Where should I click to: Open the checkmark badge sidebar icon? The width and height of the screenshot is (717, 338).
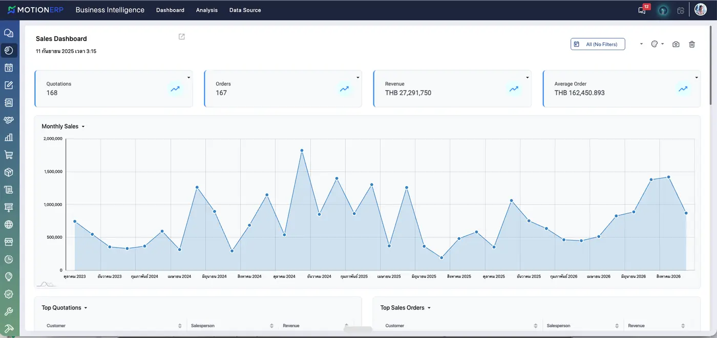point(9,294)
